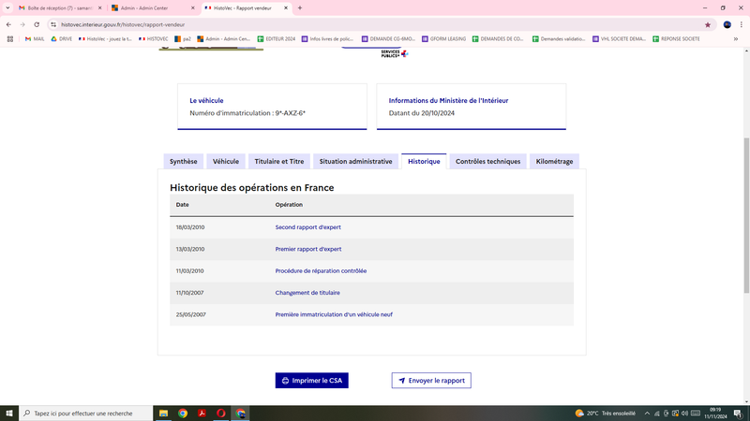Open the Véhicule tab
This screenshot has width=750, height=421.
(226, 161)
